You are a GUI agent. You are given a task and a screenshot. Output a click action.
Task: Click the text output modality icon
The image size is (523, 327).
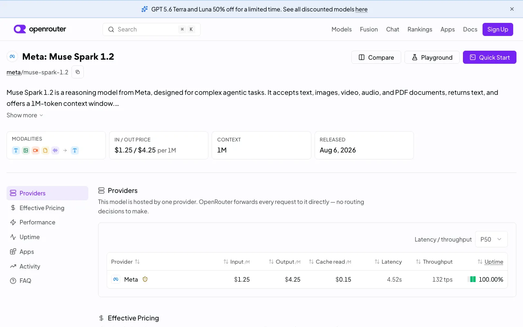[x=75, y=150]
